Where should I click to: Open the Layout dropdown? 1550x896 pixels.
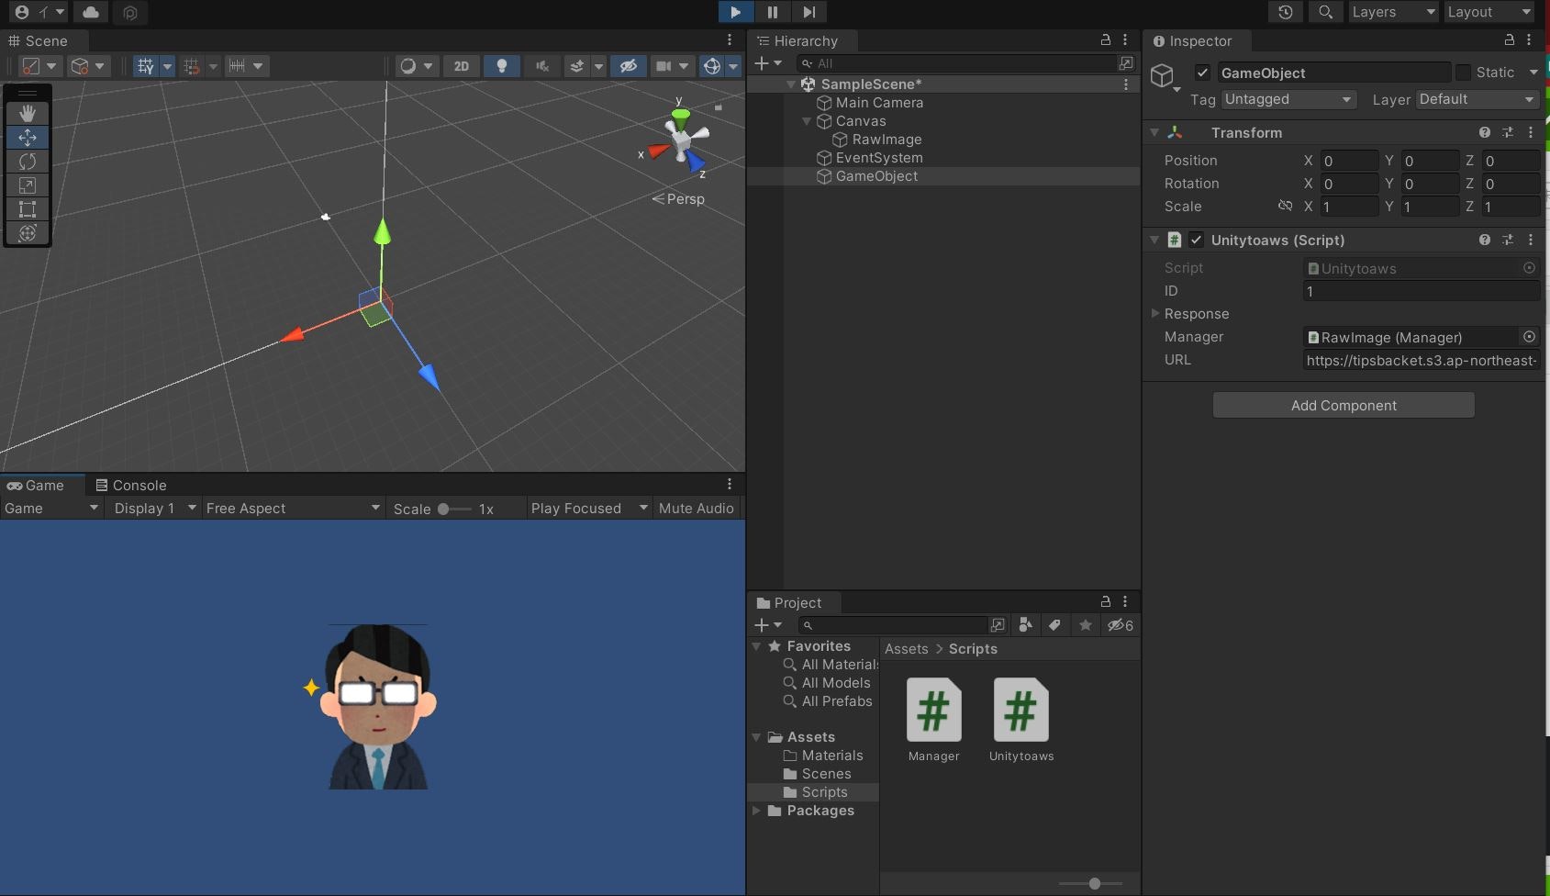click(1489, 12)
